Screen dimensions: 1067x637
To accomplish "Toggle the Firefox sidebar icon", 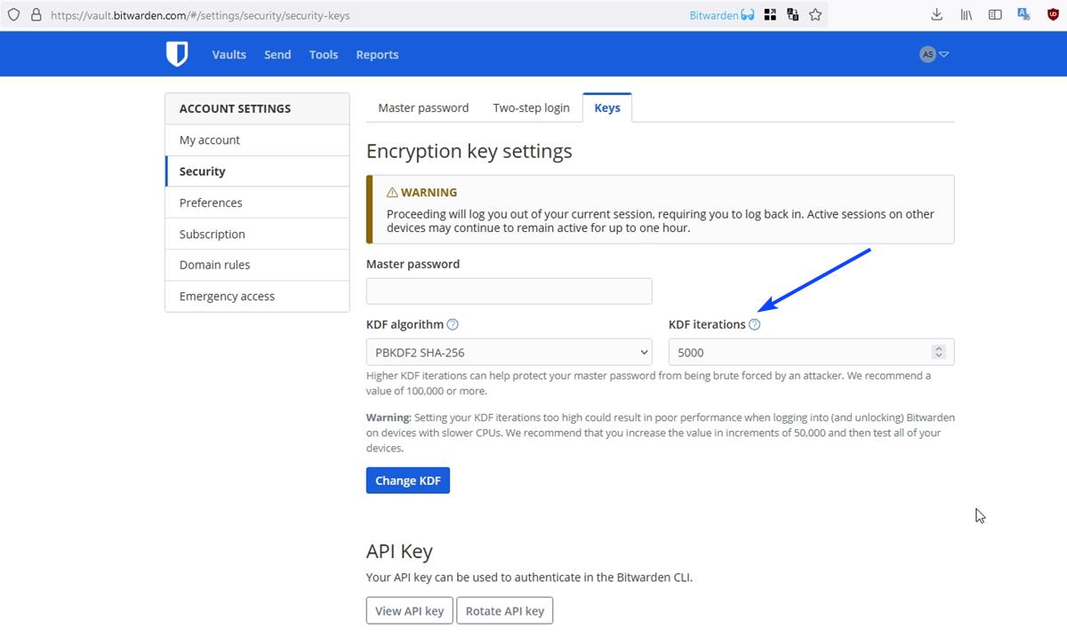I will (x=995, y=15).
